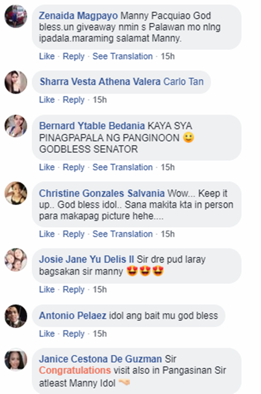
Task: Click the orange Congratulations text
Action: point(75,370)
